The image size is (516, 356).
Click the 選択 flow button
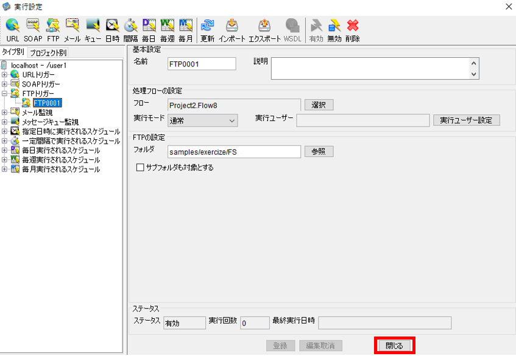coord(319,105)
